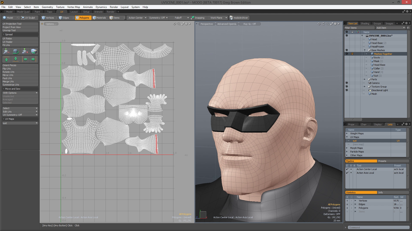Screen dimensions: 412x231
Task: Switch to Edges selection mode
Action: pyautogui.click(x=64, y=18)
